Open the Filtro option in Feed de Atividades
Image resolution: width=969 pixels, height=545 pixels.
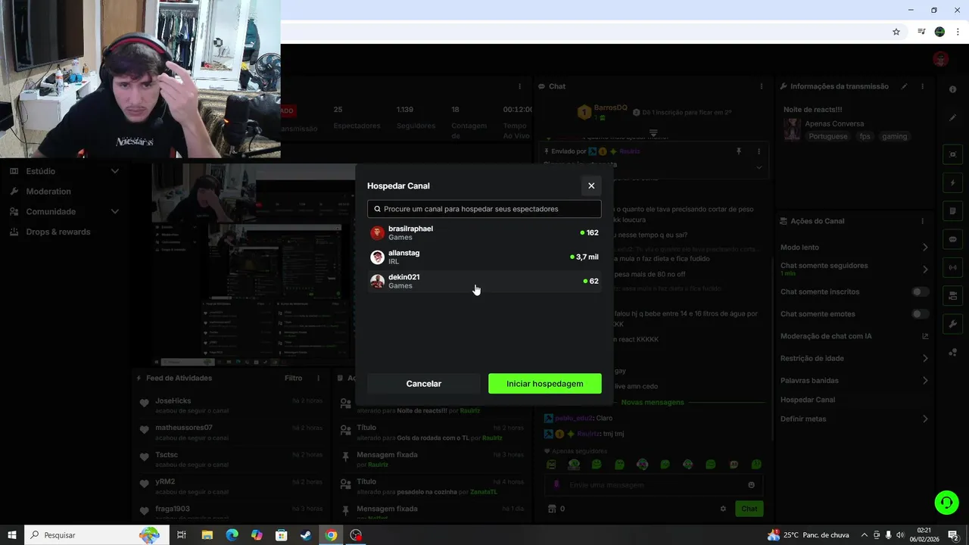pyautogui.click(x=293, y=378)
